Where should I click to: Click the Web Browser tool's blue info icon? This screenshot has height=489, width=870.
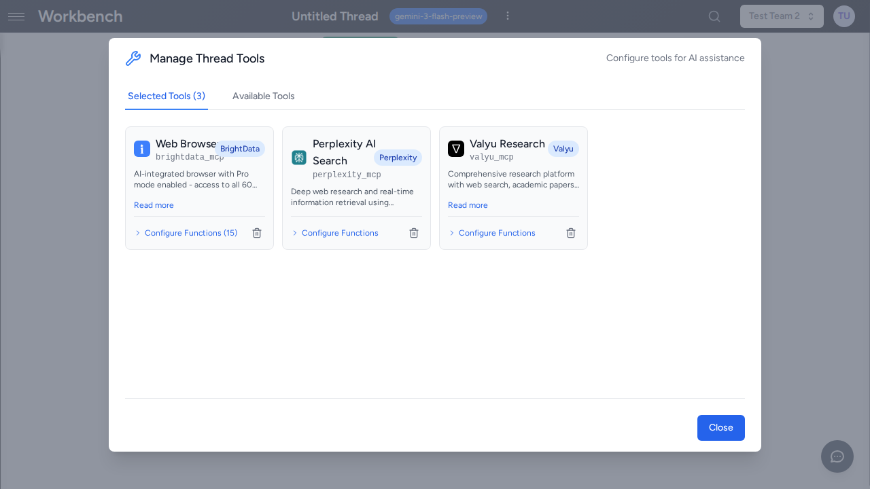click(x=141, y=148)
